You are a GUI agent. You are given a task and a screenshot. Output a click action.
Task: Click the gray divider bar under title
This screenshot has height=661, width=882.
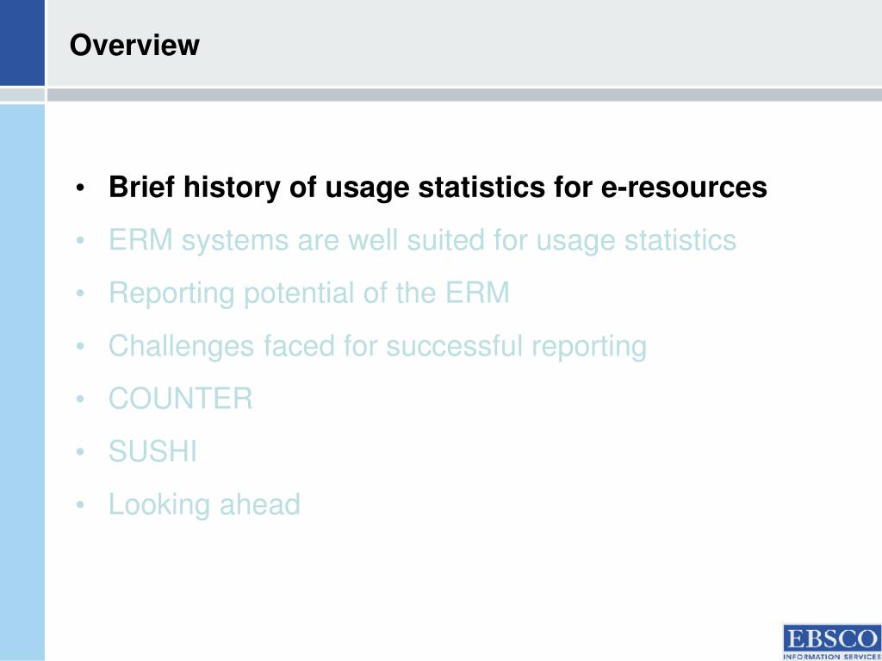click(464, 95)
